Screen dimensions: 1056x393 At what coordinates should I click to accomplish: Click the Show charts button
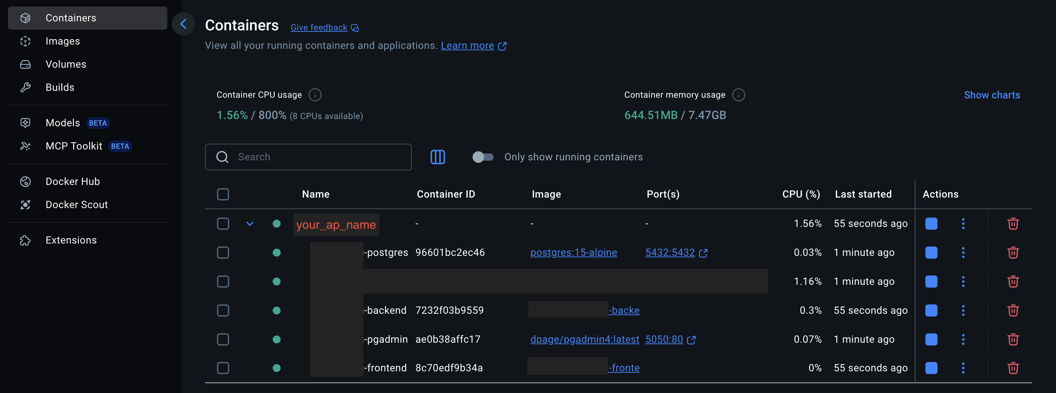click(992, 95)
